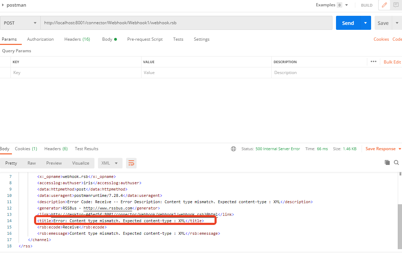Switch to Pre-request Script tab
The image size is (402, 253).
coord(145,39)
